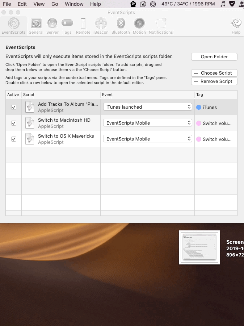Viewport: 244px width, 326px height.
Task: Select the 'Add Tracks To Album "Pia...' script name
Action: [x=68, y=104]
